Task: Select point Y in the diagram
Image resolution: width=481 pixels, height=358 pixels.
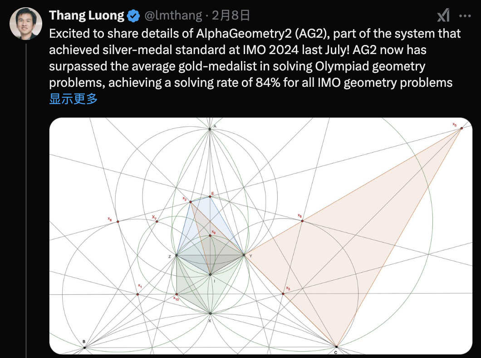Action: [x=244, y=255]
